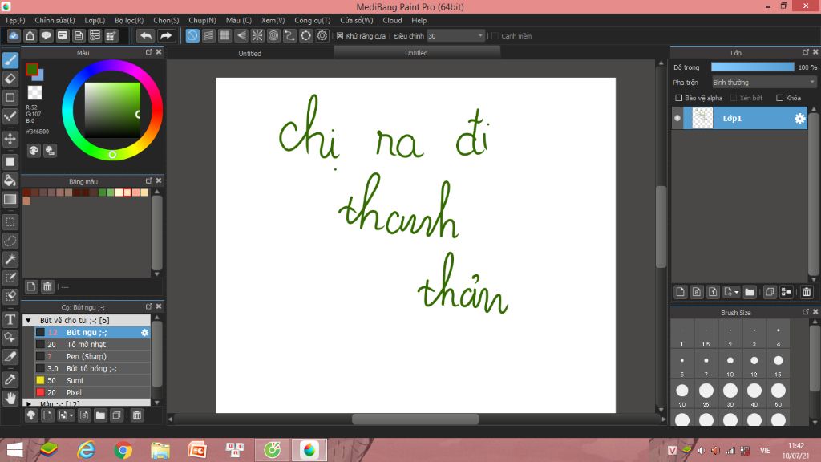Select the Sumi brush
Image resolution: width=821 pixels, height=462 pixels.
coord(92,381)
